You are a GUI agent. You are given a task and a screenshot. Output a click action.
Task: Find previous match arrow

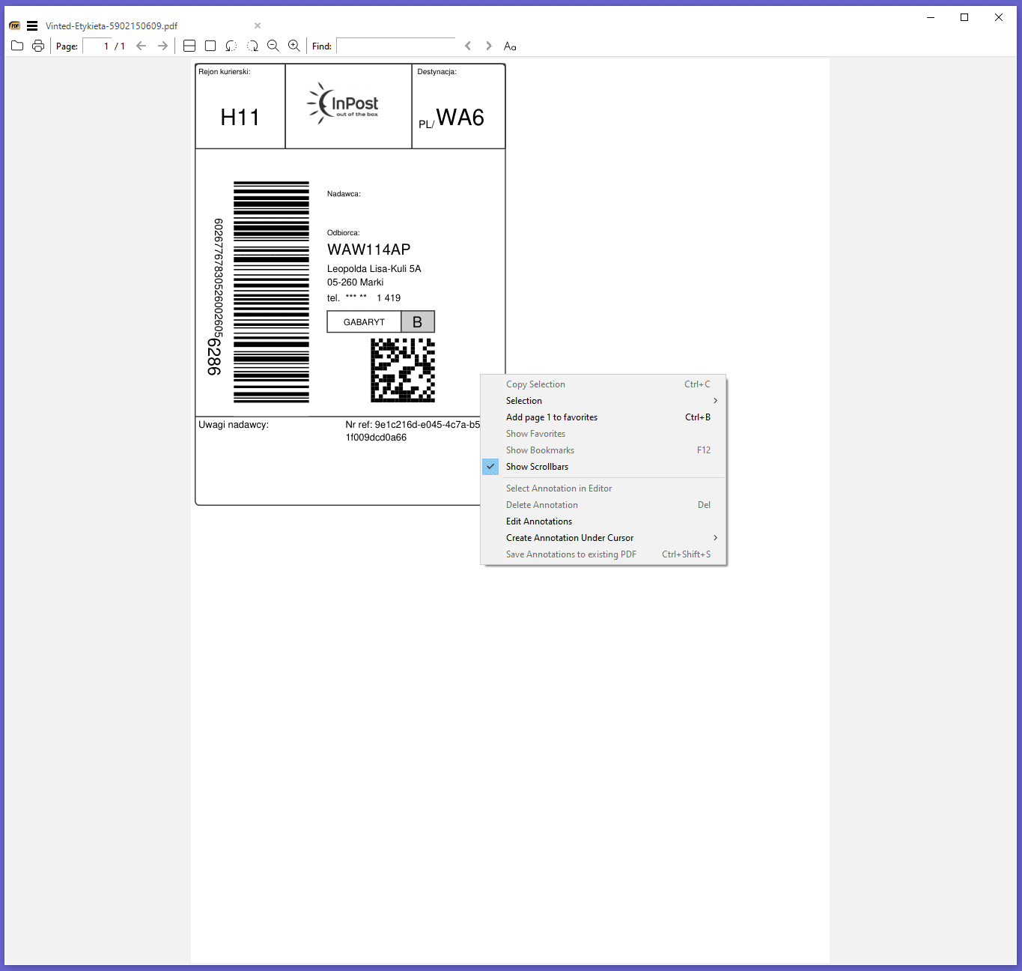468,46
